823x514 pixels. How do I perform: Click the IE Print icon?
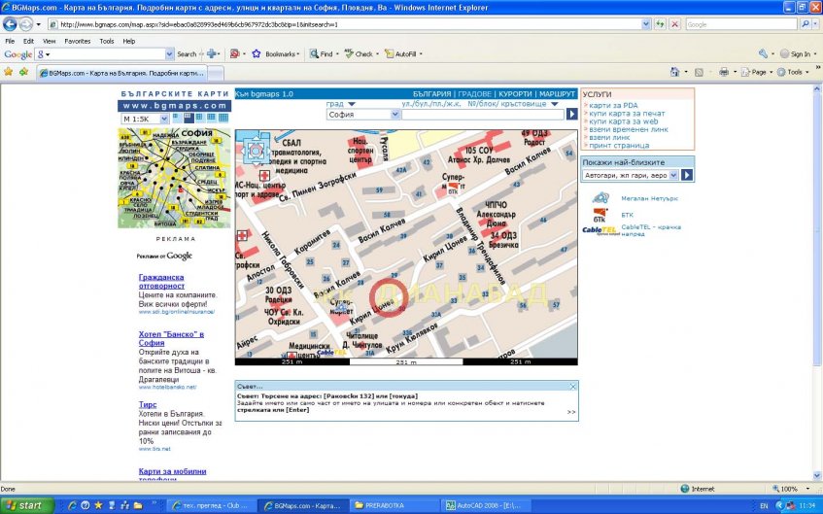tap(723, 72)
